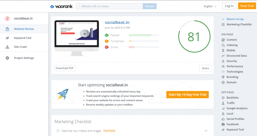Click the Backlinks icon in OFF-PAGE list
Screen dimensions: 257x136
click(x=223, y=98)
